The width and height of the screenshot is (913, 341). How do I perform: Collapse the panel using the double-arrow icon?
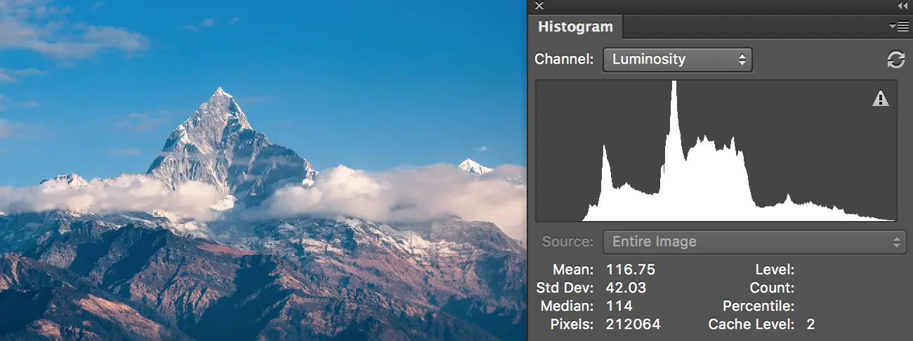(x=902, y=6)
